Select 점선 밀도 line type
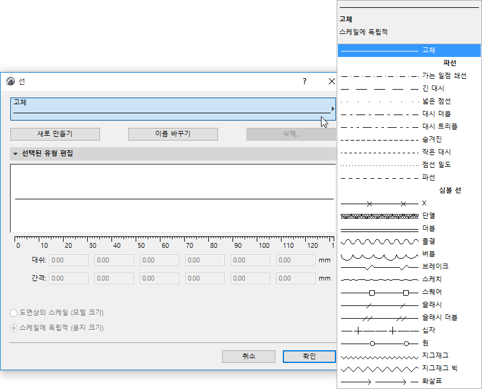Viewport: 482px width, 389px height. point(409,165)
